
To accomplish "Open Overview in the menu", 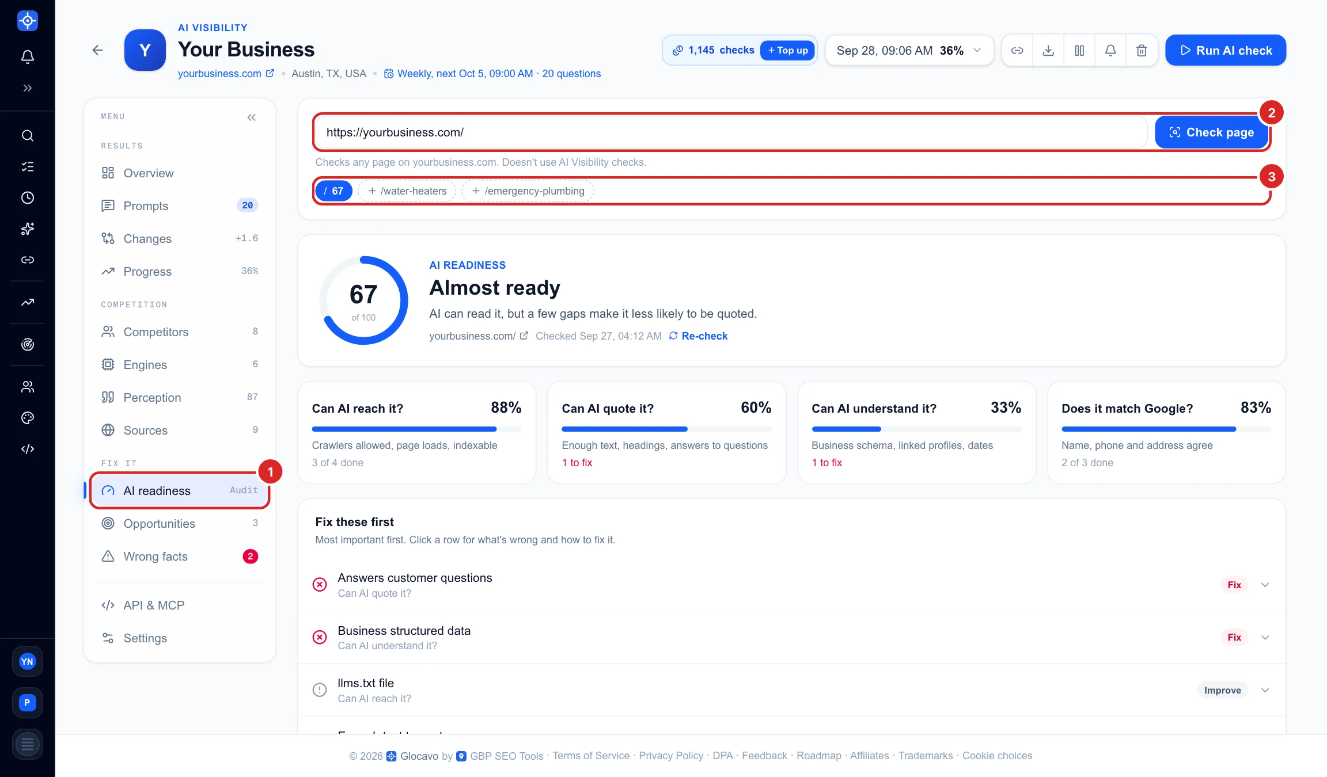I will click(x=180, y=173).
